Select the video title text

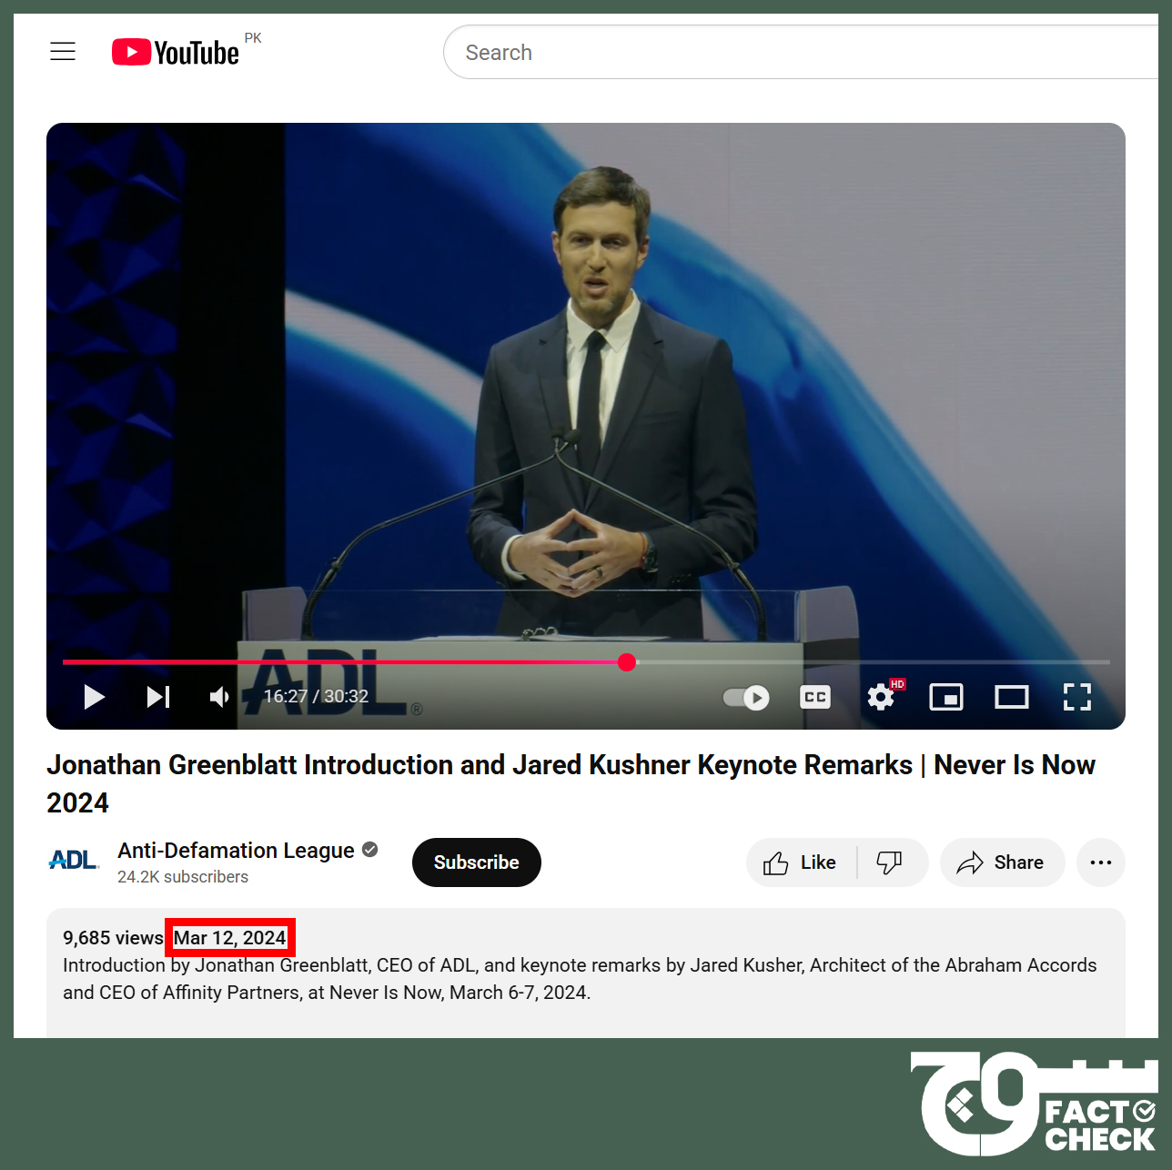click(571, 783)
